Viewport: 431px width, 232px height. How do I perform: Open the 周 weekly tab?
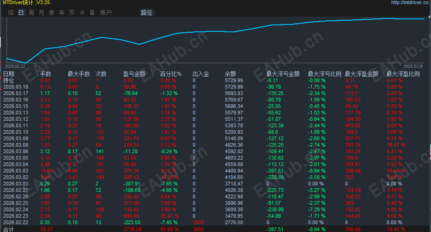31,12
